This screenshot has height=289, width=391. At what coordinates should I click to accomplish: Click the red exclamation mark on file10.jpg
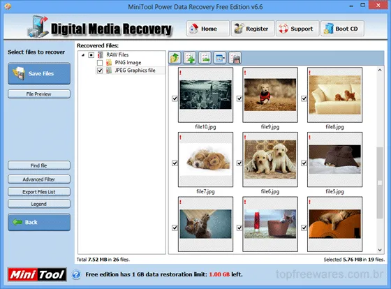[x=180, y=73]
